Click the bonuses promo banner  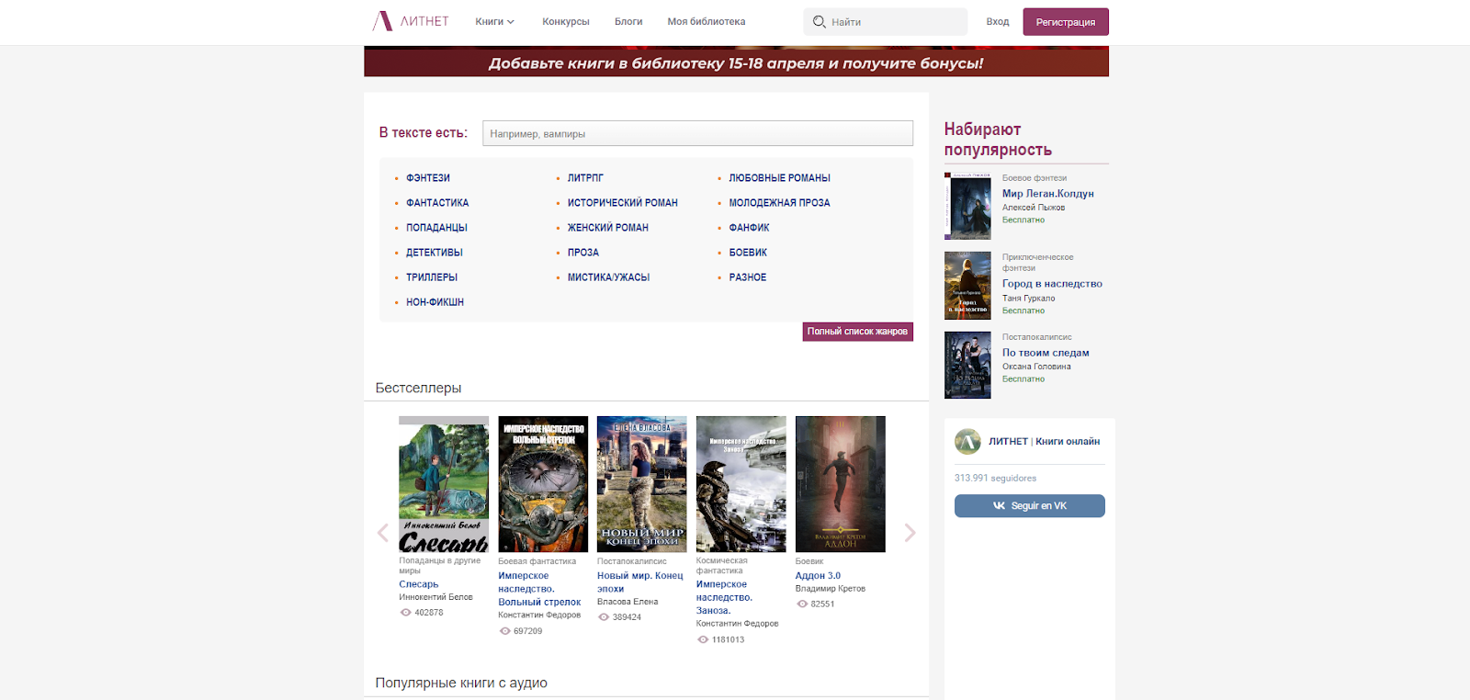point(736,62)
